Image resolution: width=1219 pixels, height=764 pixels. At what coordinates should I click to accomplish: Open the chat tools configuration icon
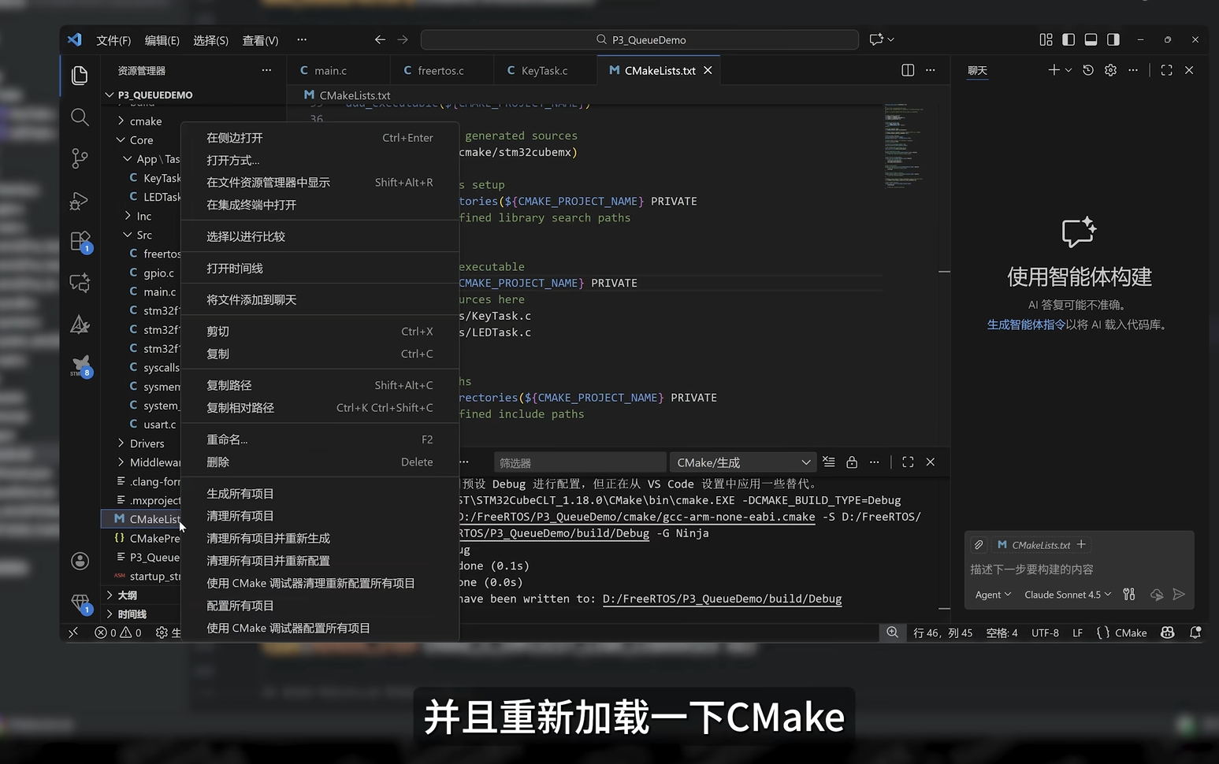pyautogui.click(x=1129, y=595)
